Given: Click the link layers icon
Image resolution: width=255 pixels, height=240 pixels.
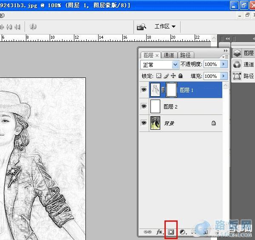Looking at the screenshot, I should [x=147, y=232].
